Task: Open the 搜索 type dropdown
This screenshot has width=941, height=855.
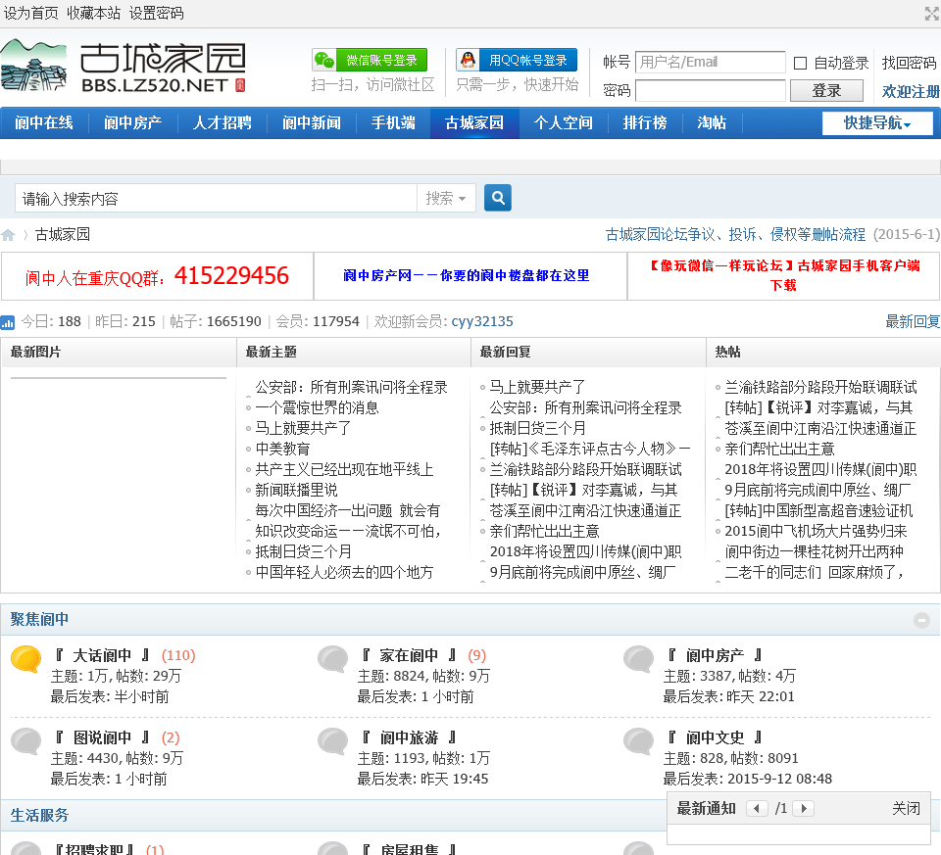Action: (446, 198)
